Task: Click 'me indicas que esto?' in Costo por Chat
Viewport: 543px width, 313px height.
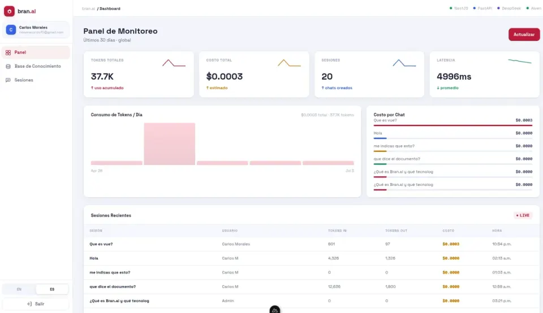Action: pos(394,146)
